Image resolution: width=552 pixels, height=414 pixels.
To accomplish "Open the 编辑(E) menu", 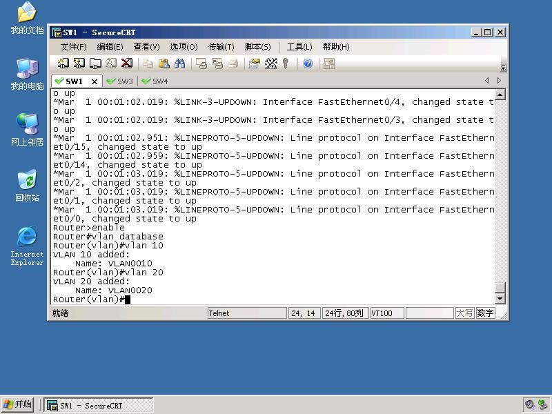I will 110,47.
